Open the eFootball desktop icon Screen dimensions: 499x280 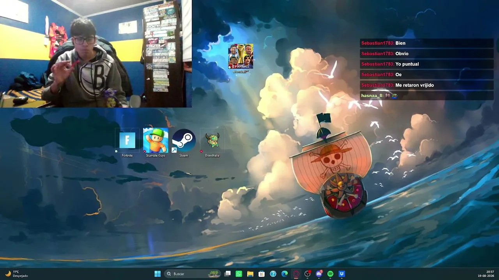pos(241,59)
